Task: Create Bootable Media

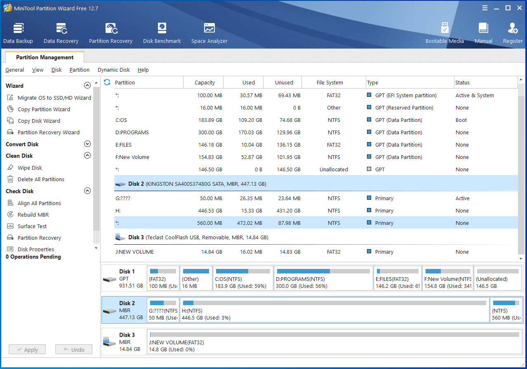Action: coord(445,33)
